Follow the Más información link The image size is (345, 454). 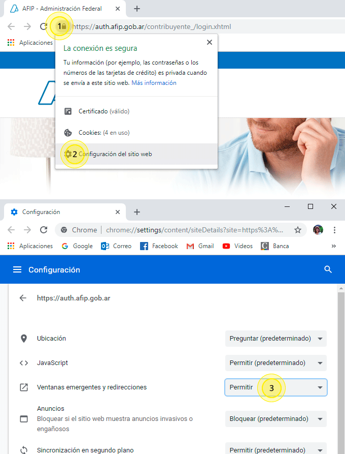click(154, 83)
